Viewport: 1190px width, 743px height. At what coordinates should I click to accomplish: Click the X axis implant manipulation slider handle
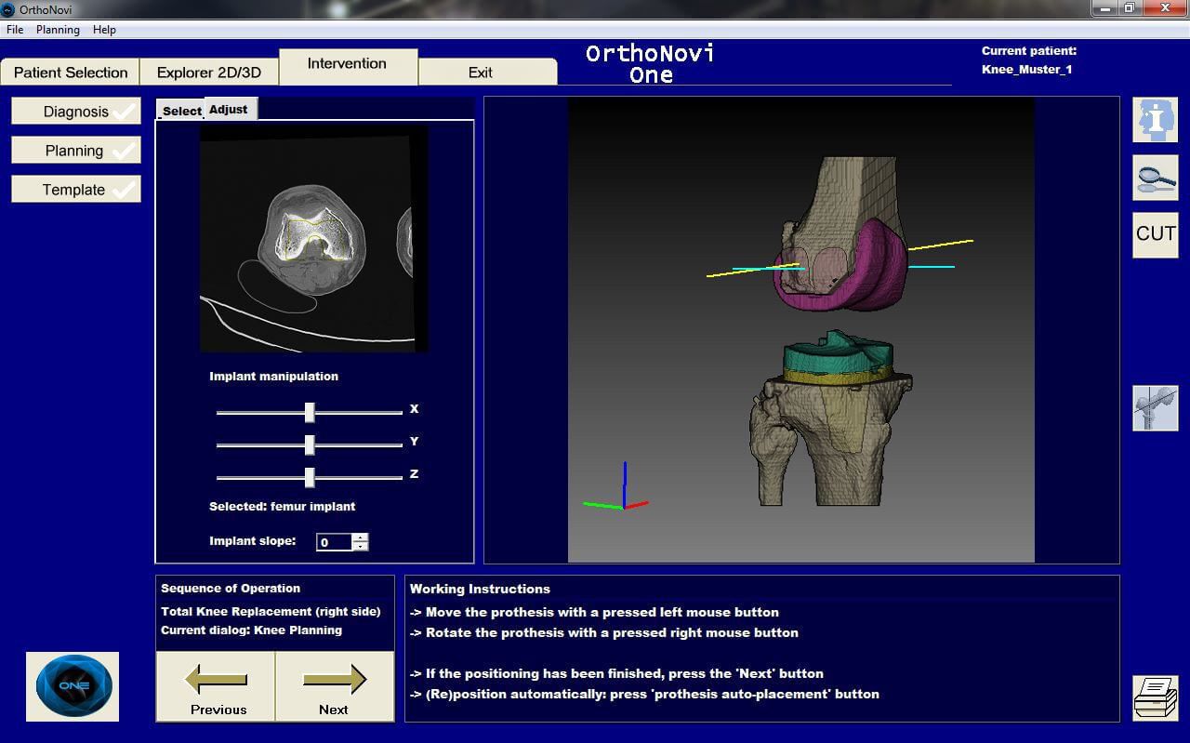[x=311, y=411]
